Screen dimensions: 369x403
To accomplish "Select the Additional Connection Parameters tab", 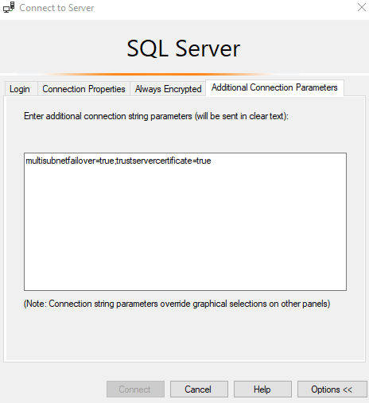I will pyautogui.click(x=274, y=87).
